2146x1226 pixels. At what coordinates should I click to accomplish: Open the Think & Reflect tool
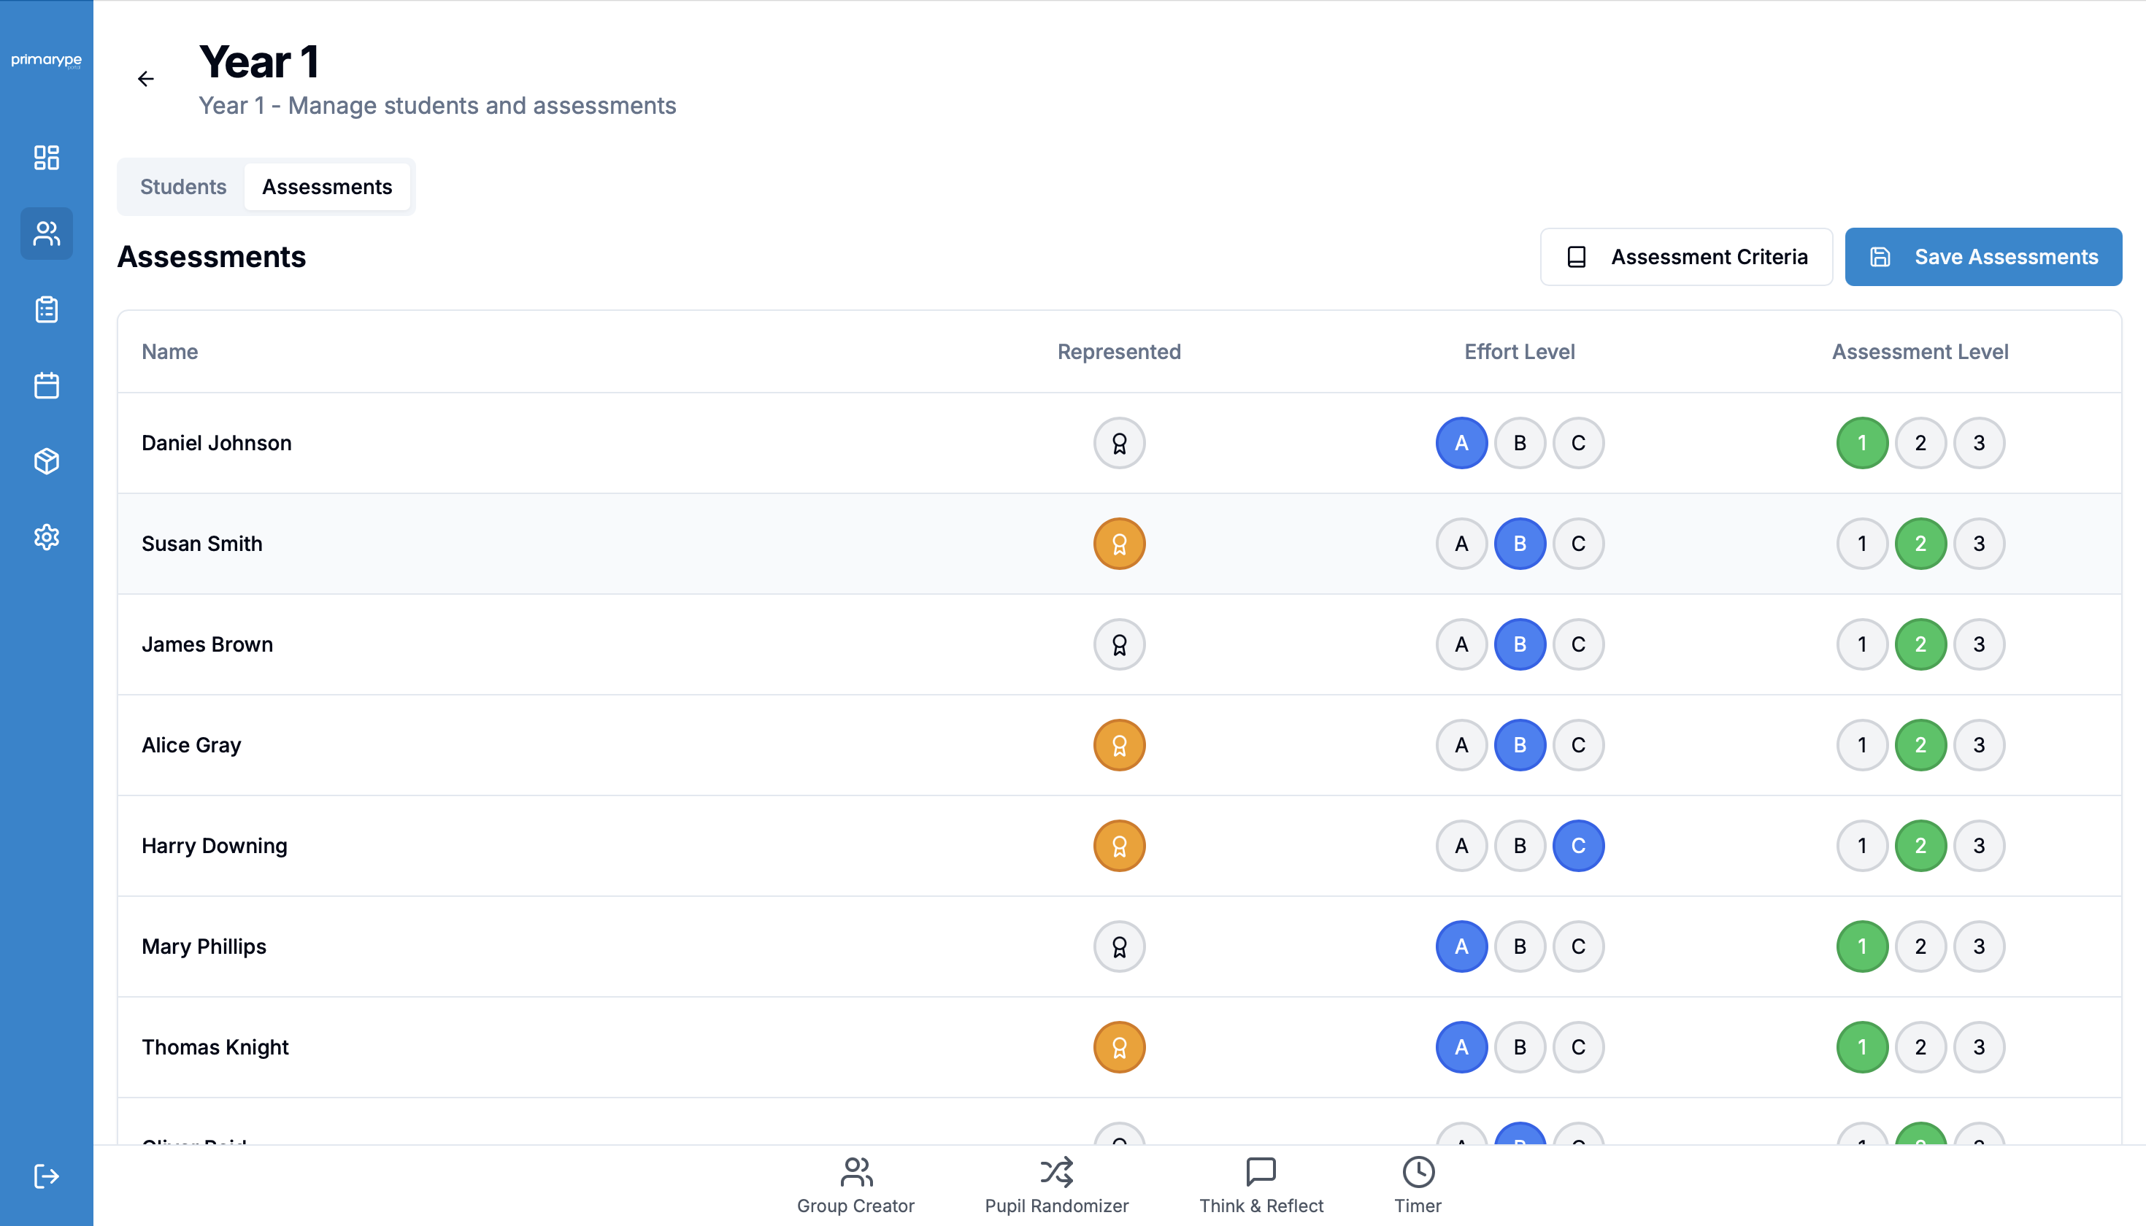pos(1261,1186)
